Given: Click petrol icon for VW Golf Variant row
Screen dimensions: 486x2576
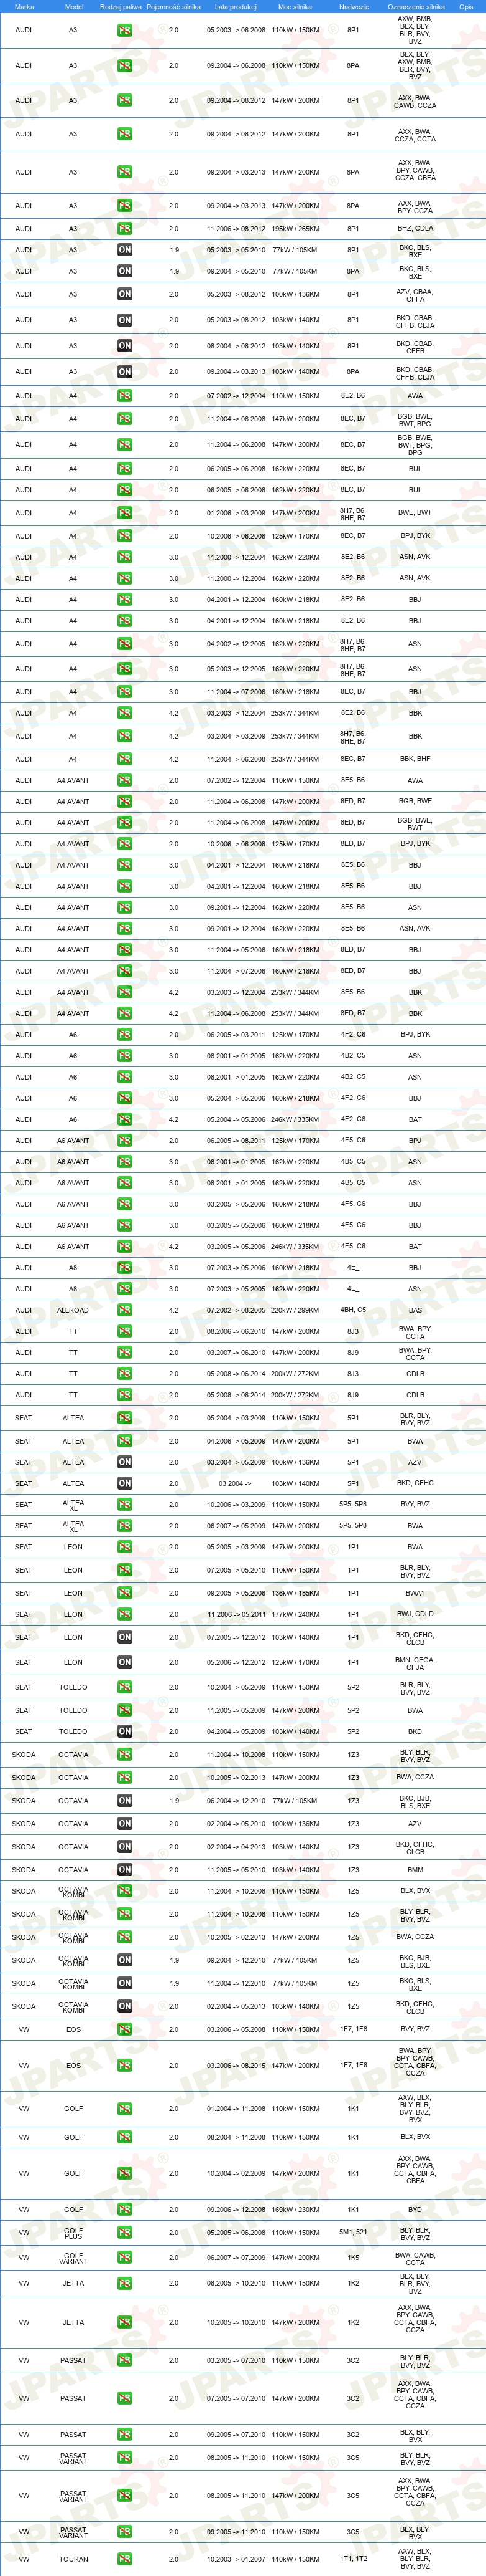Looking at the screenshot, I should point(125,2257).
